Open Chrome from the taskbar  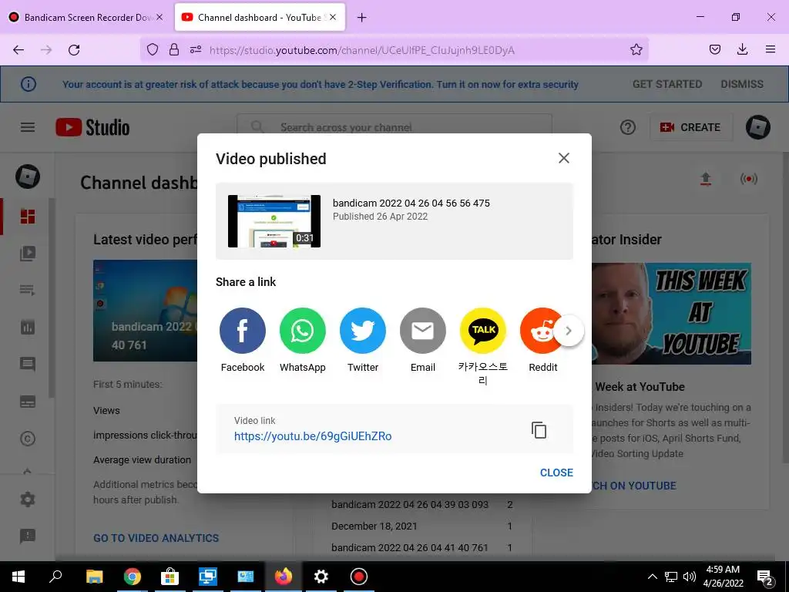pos(132,577)
